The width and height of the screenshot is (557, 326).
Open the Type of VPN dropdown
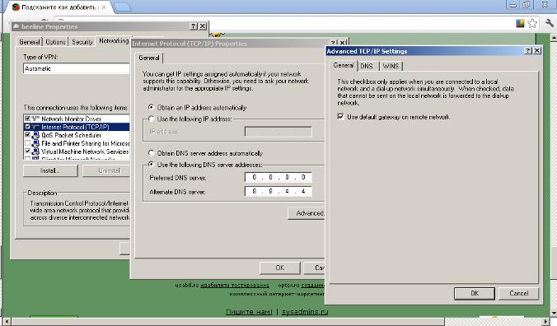click(77, 68)
